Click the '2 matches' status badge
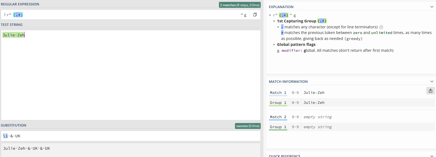 tap(240, 5)
